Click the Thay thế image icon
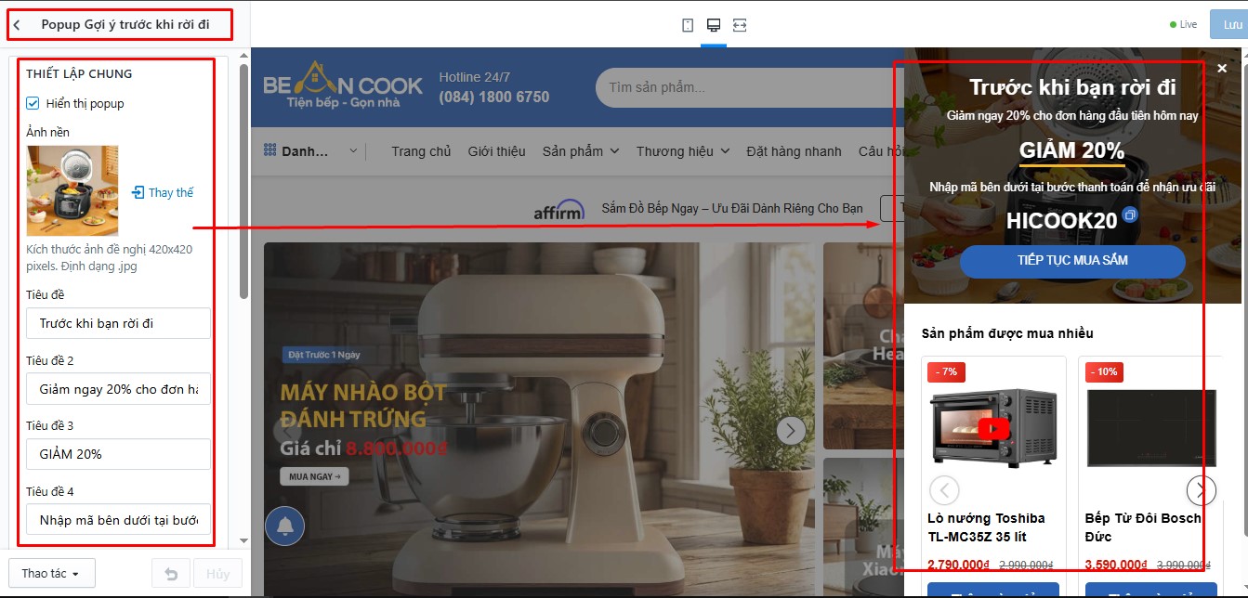Screen dimensions: 1248x598 [x=138, y=192]
